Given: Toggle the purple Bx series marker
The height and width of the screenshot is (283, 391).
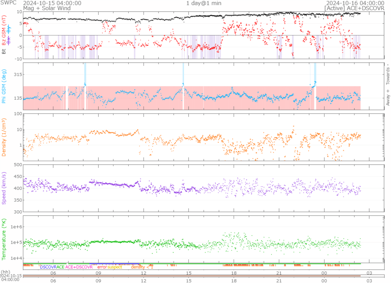Looking at the screenshot, I should [9, 40].
